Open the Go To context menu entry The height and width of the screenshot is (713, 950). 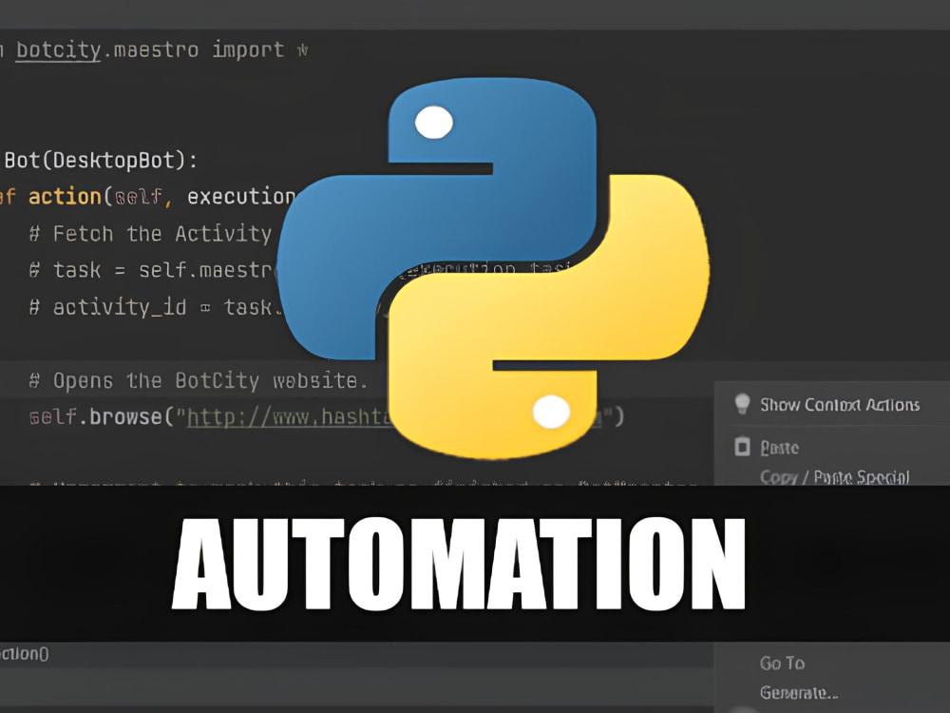[782, 663]
